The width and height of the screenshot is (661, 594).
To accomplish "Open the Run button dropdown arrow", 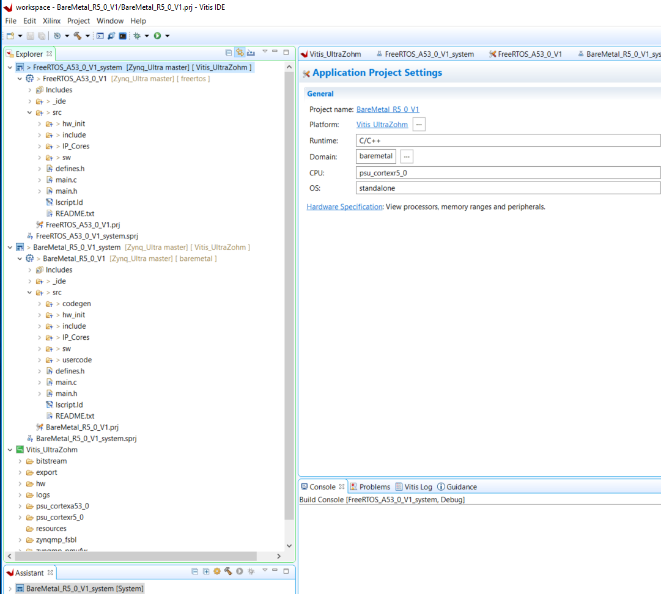I will (x=167, y=36).
